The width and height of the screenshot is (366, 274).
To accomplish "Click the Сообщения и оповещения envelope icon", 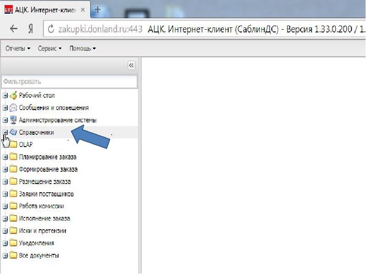I will pos(14,108).
